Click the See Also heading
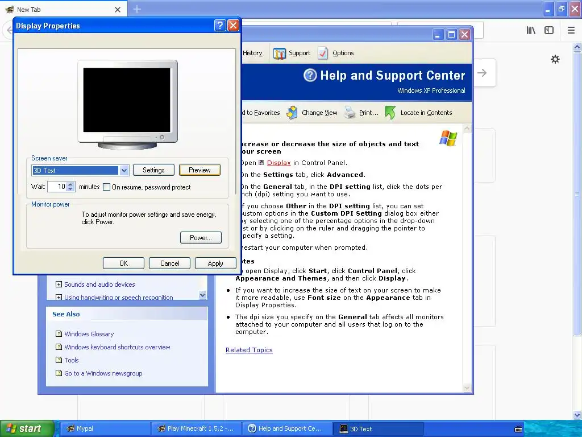Viewport: 582px width, 437px height. pyautogui.click(x=66, y=314)
